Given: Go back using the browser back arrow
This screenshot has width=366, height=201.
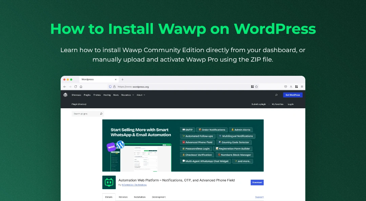Looking at the screenshot, I should [x=65, y=87].
